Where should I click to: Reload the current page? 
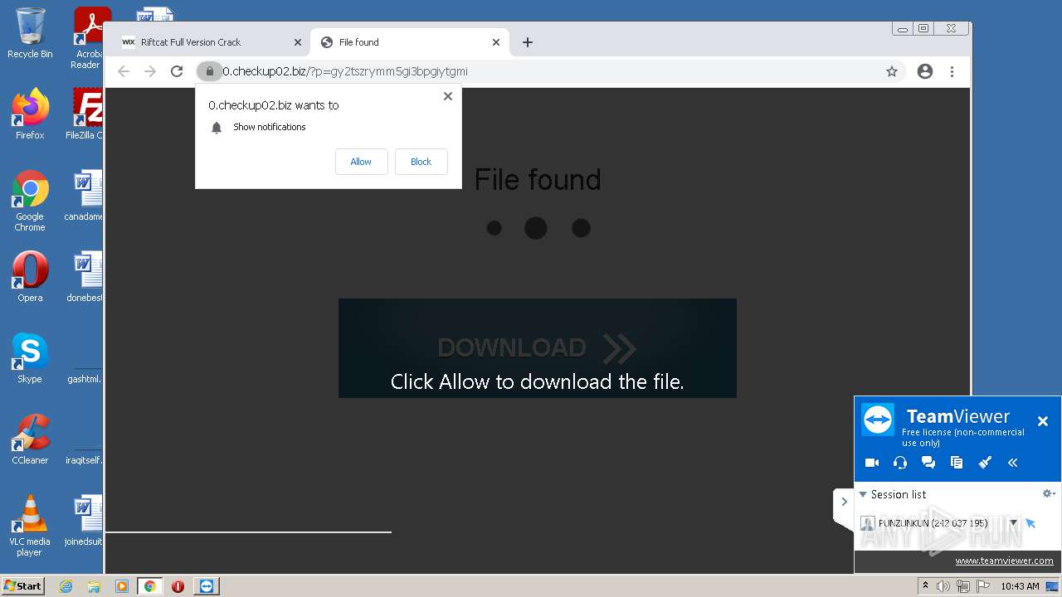(x=177, y=71)
